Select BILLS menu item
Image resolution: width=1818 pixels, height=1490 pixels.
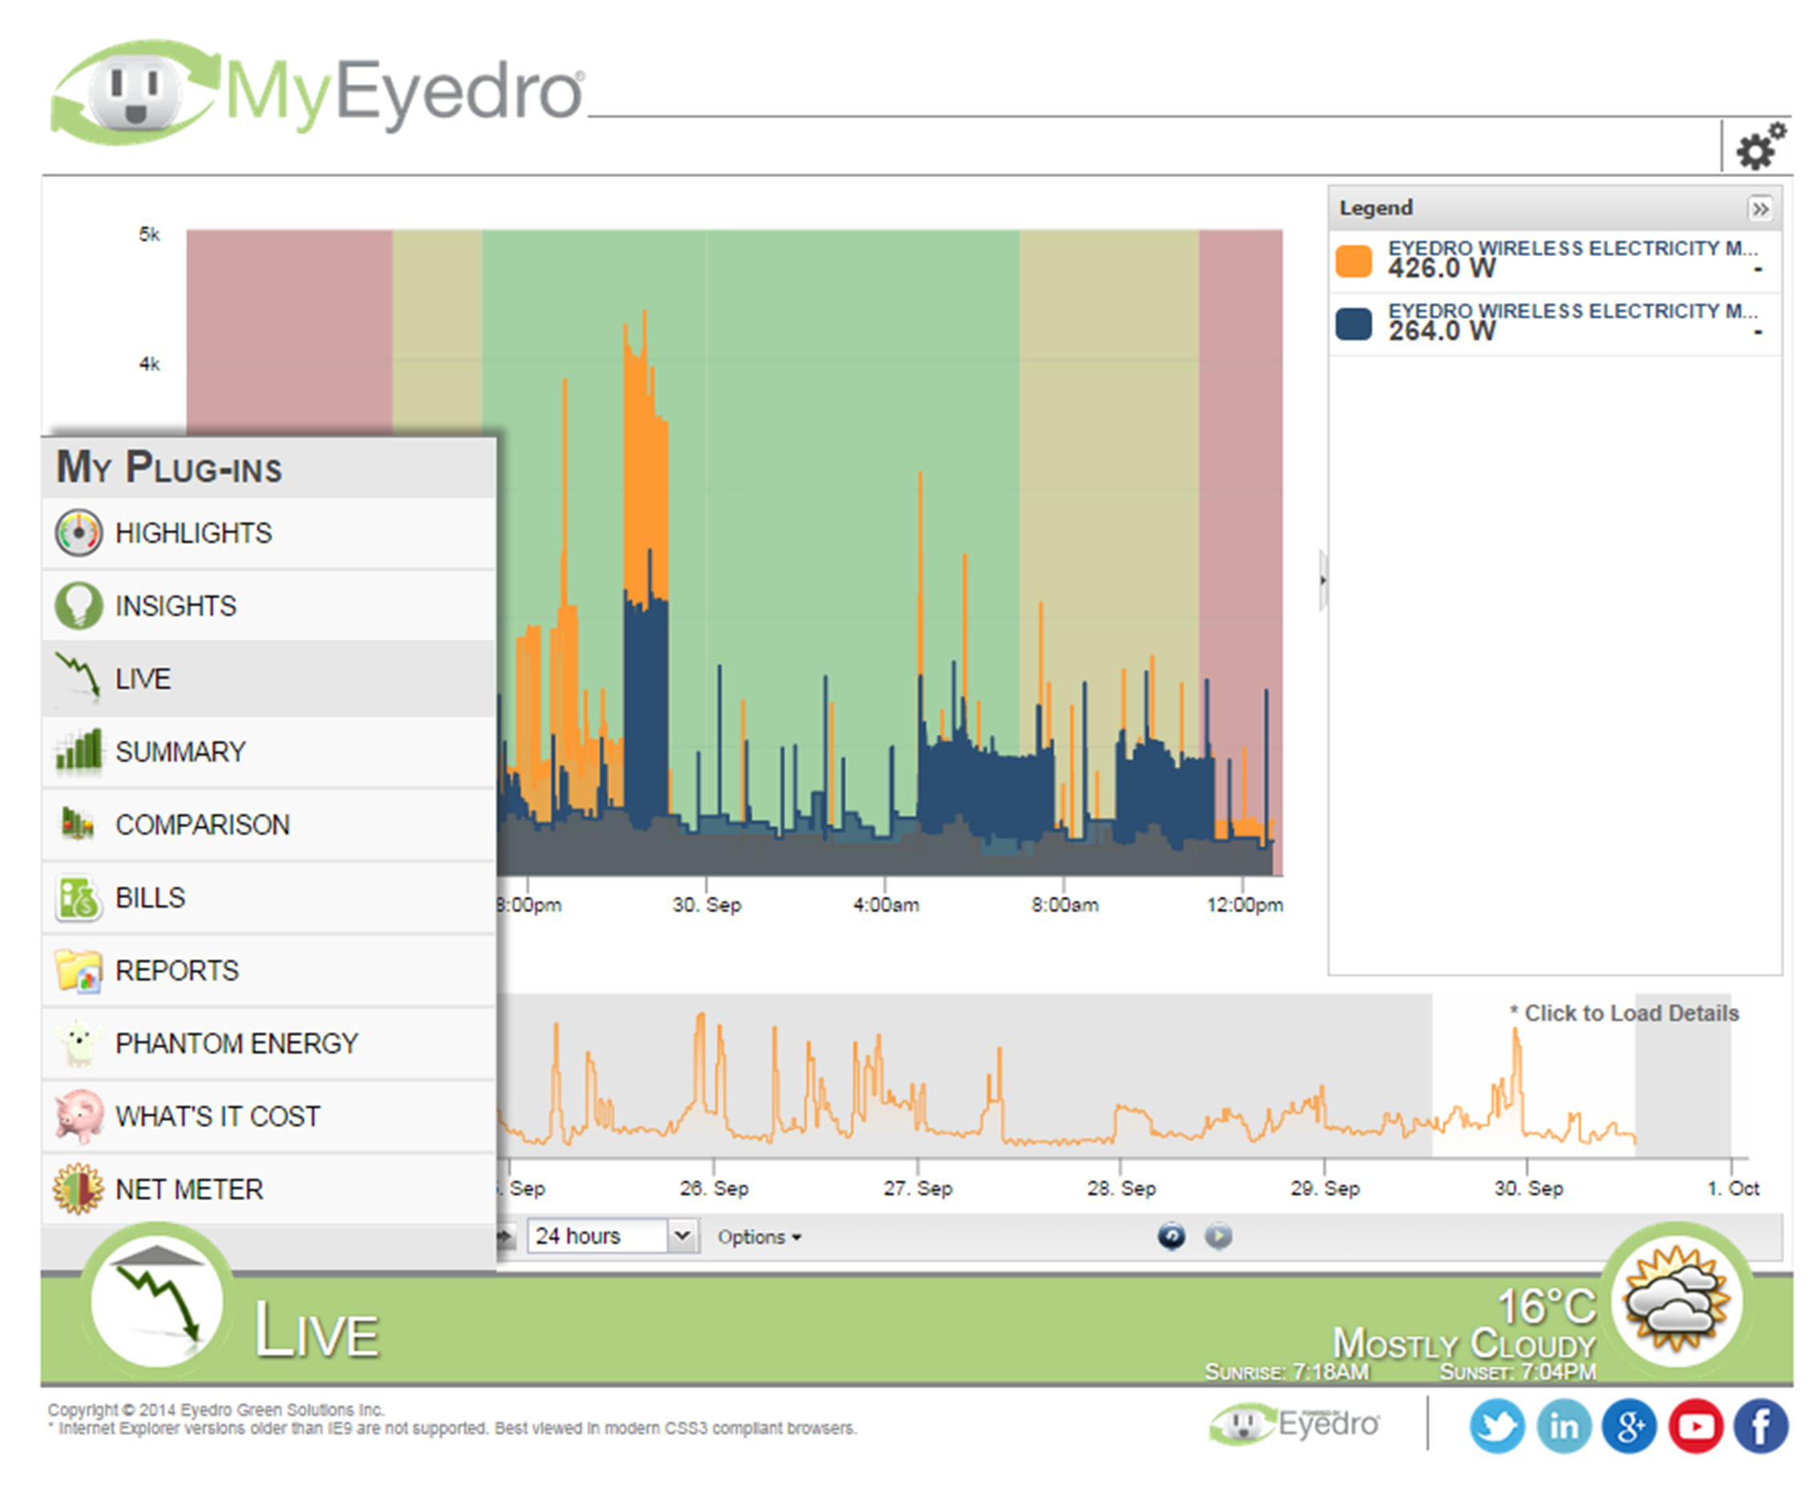click(x=268, y=898)
